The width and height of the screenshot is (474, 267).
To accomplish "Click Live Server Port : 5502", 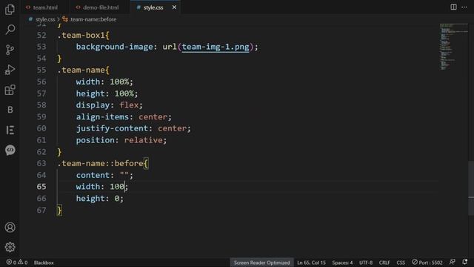I will (427, 263).
